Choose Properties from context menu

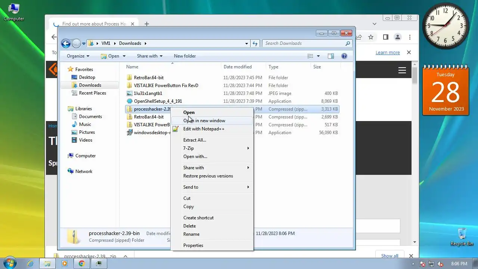(212, 245)
